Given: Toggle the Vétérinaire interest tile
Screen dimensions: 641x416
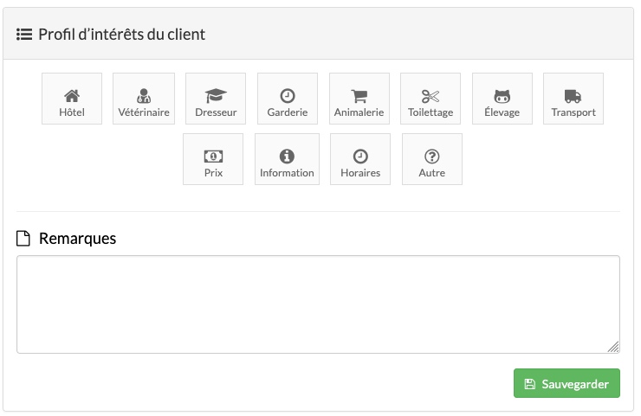Looking at the screenshot, I should pos(144,99).
